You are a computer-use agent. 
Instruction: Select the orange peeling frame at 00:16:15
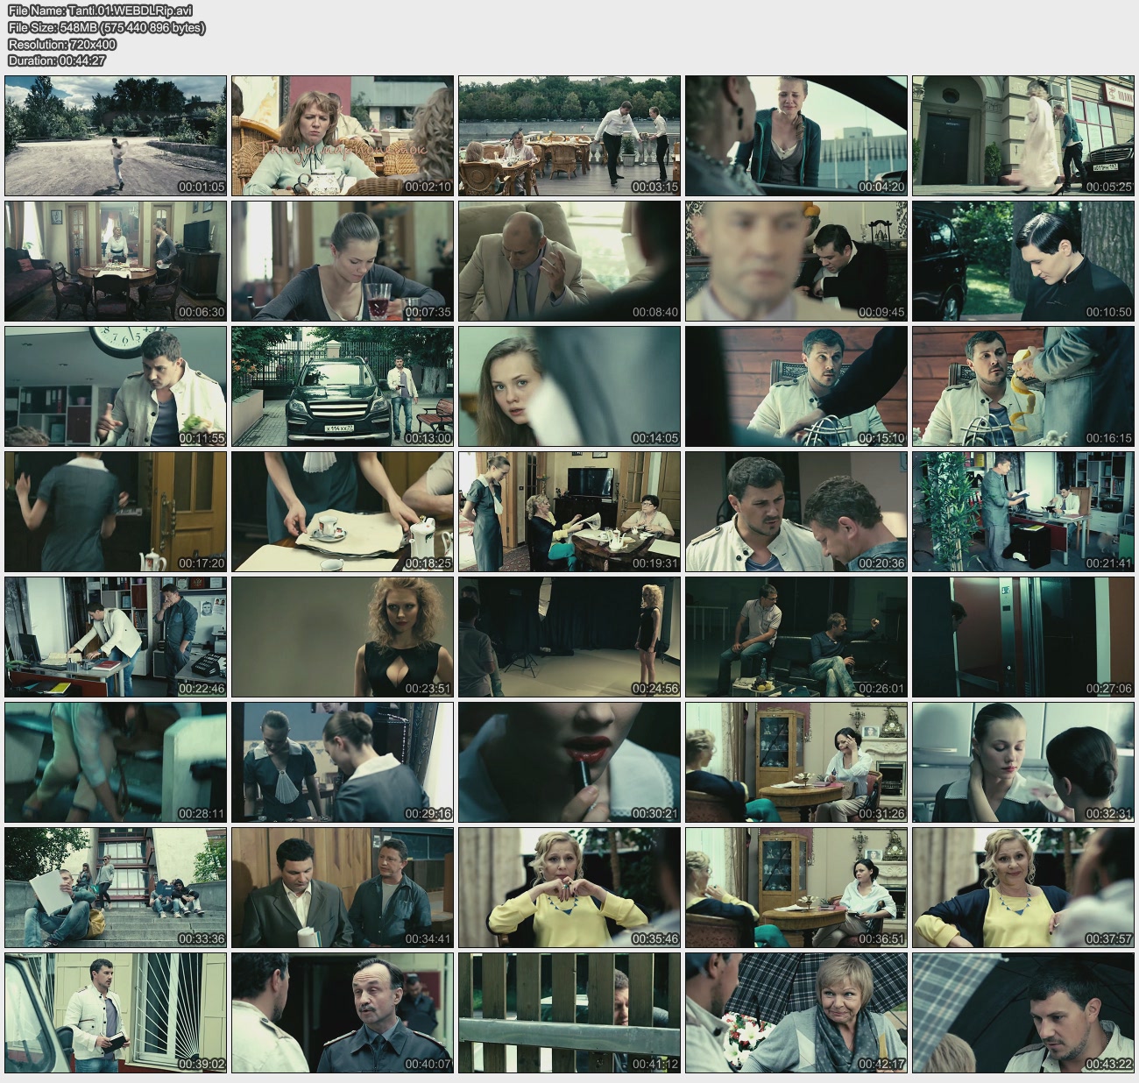pyautogui.click(x=1022, y=386)
